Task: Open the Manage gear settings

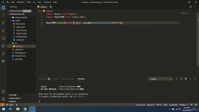Action: click(3, 99)
